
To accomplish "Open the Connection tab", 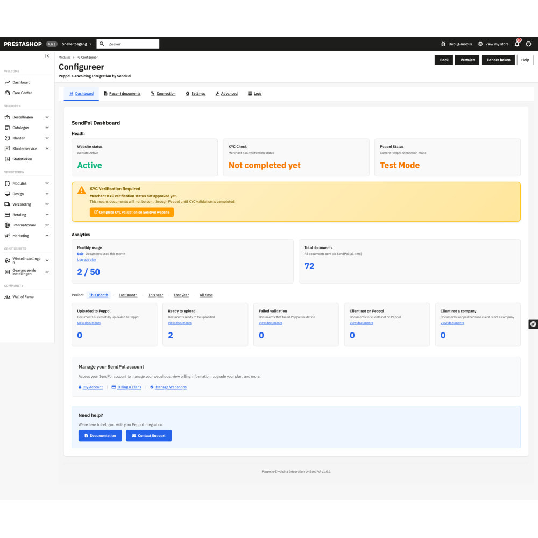I will pyautogui.click(x=164, y=93).
